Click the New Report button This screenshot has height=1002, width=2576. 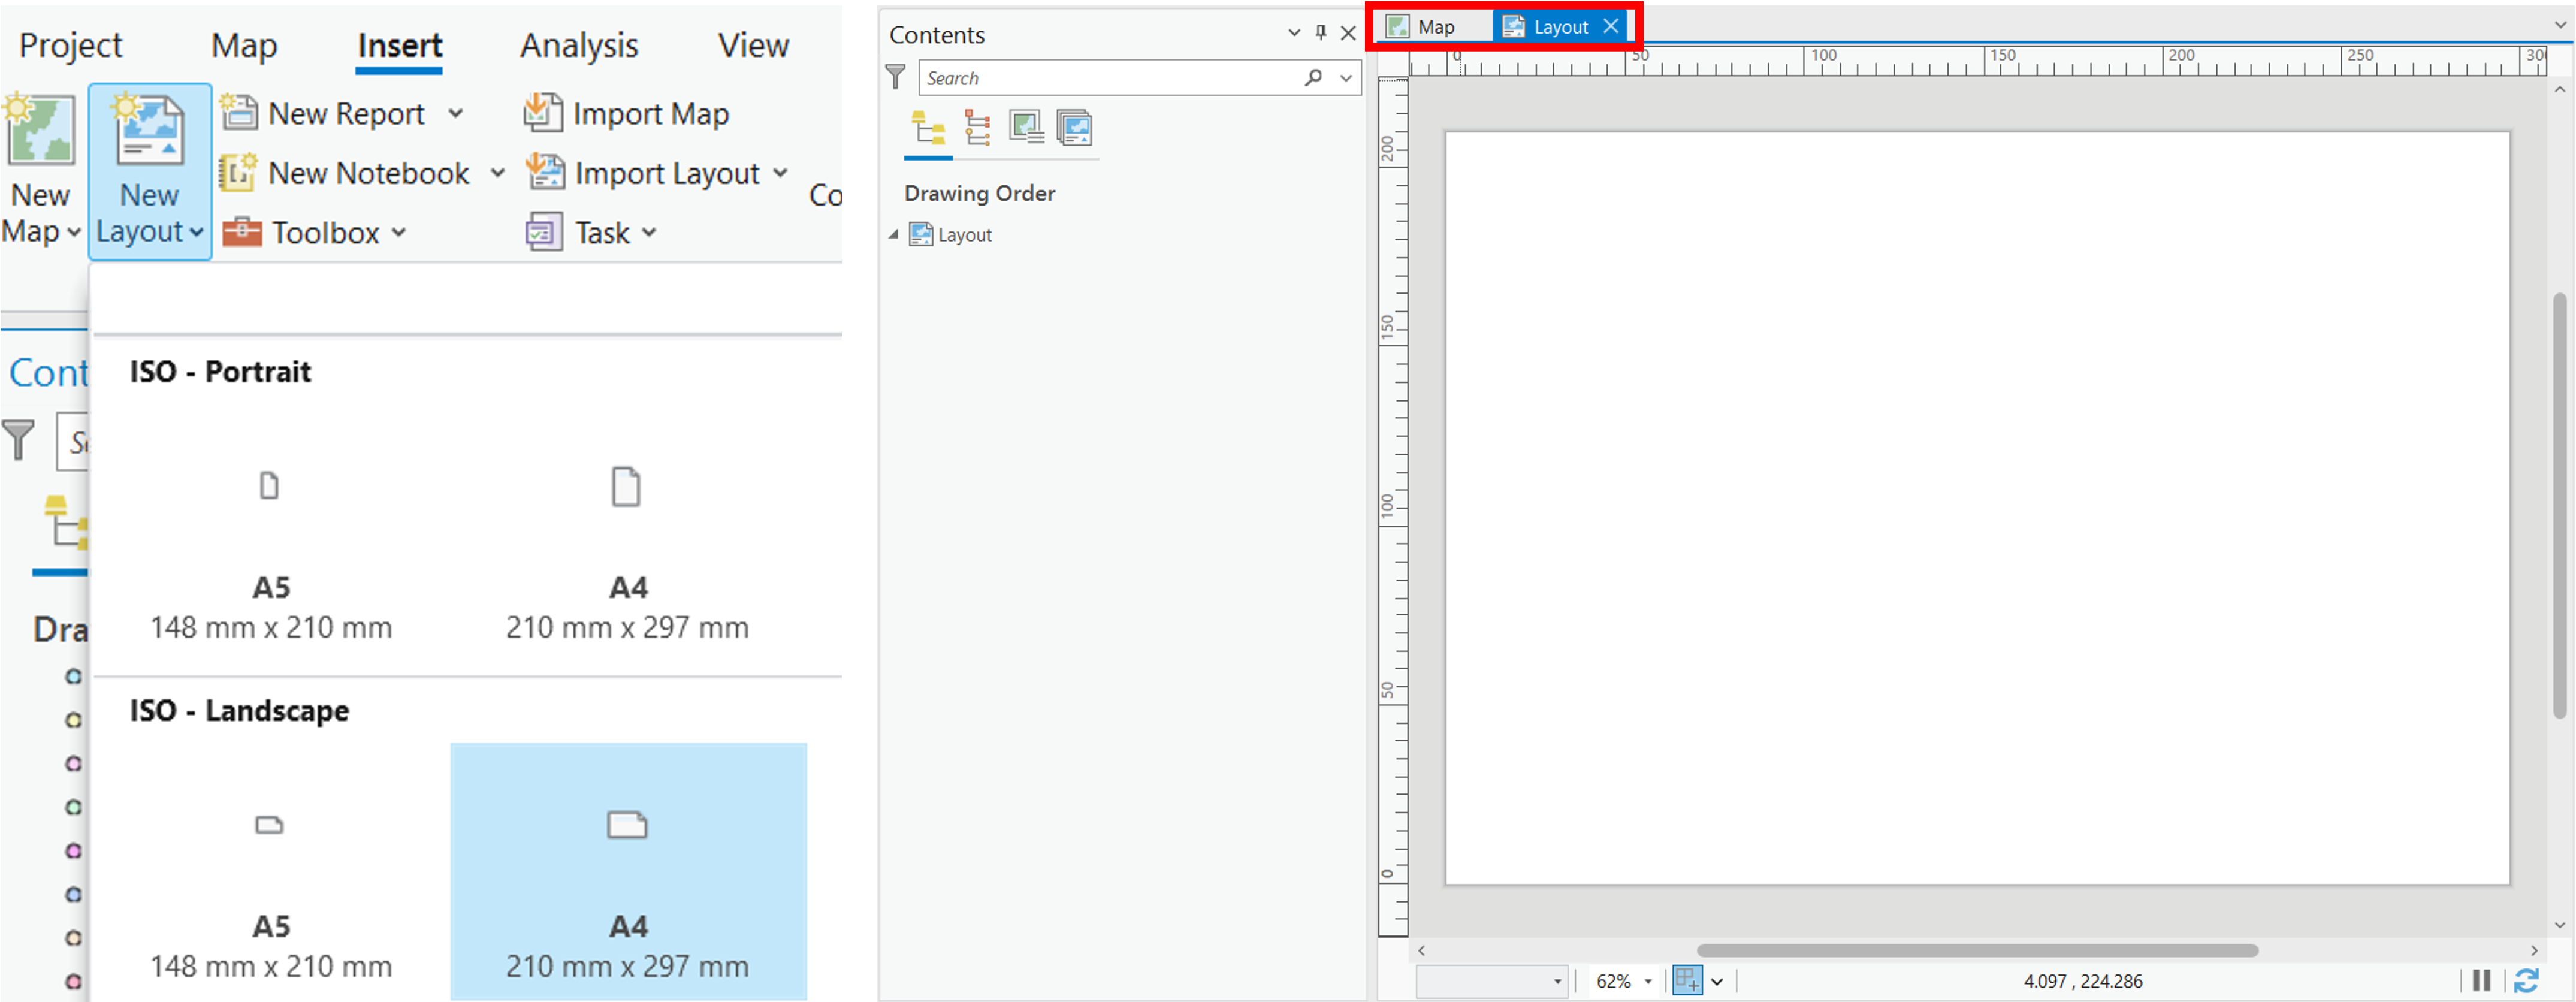click(x=324, y=114)
